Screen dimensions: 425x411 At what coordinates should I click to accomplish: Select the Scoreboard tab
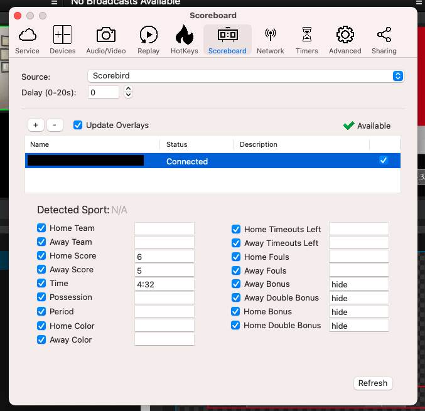(x=227, y=40)
